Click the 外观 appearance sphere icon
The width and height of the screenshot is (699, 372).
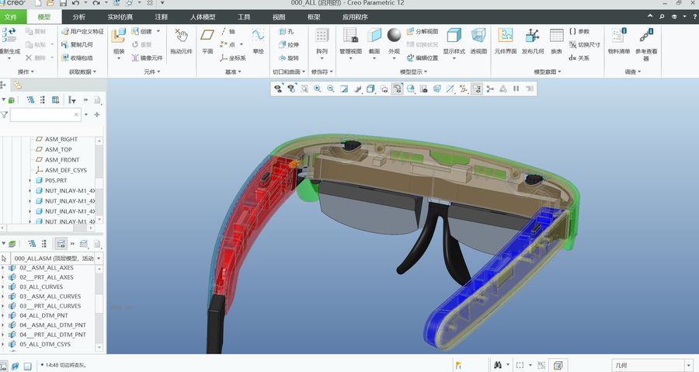point(394,35)
